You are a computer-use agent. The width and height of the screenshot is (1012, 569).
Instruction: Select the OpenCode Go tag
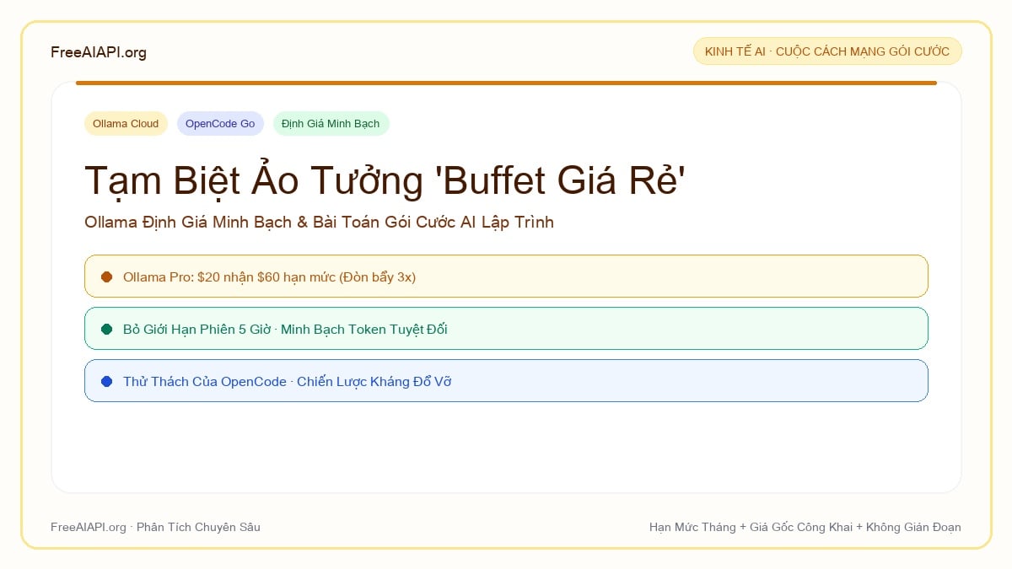(220, 124)
